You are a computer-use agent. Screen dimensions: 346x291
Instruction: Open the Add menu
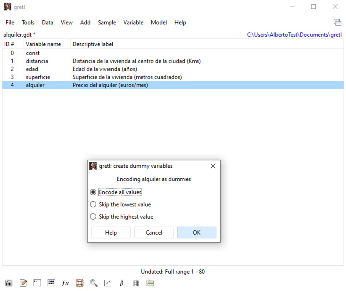85,23
